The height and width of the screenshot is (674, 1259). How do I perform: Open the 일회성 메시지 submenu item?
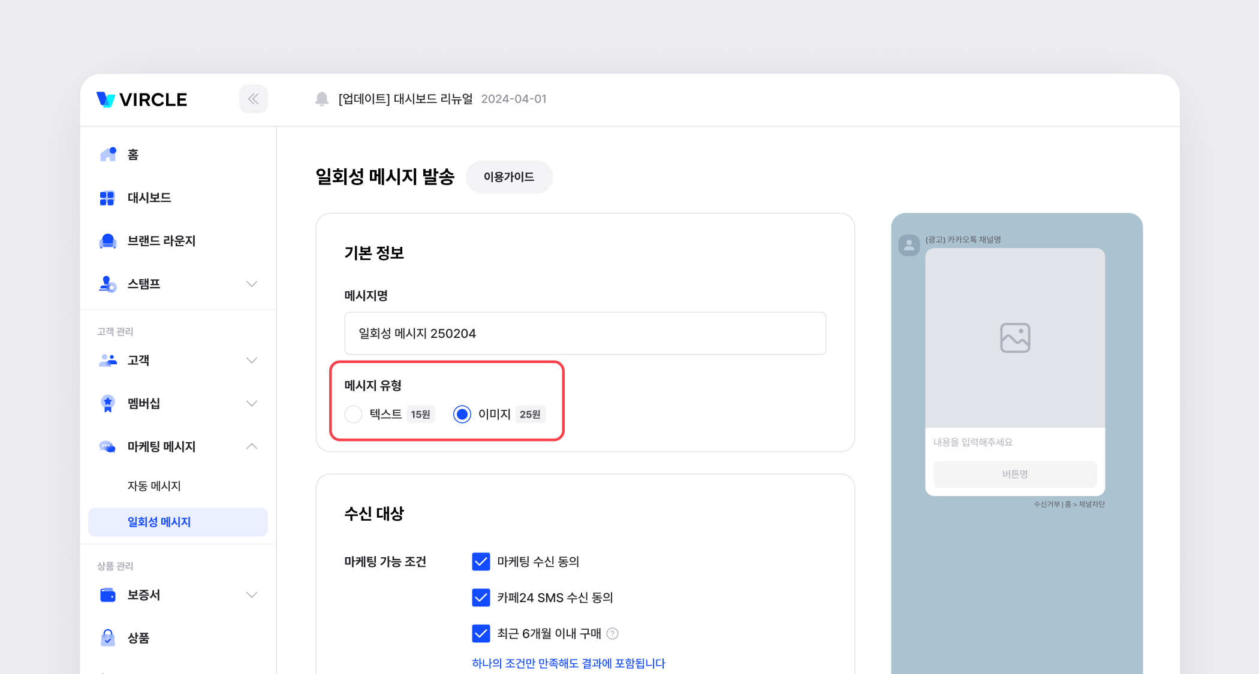159,522
